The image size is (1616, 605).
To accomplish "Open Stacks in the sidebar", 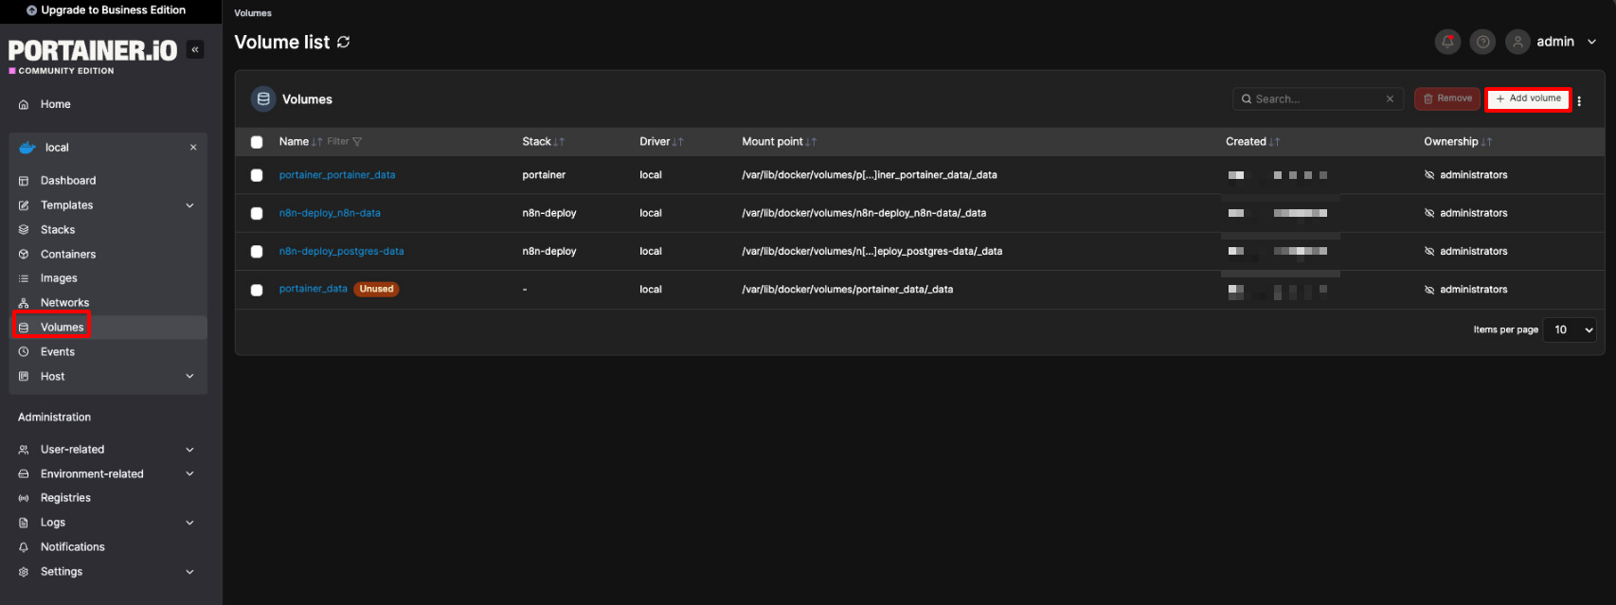I will click(108, 230).
